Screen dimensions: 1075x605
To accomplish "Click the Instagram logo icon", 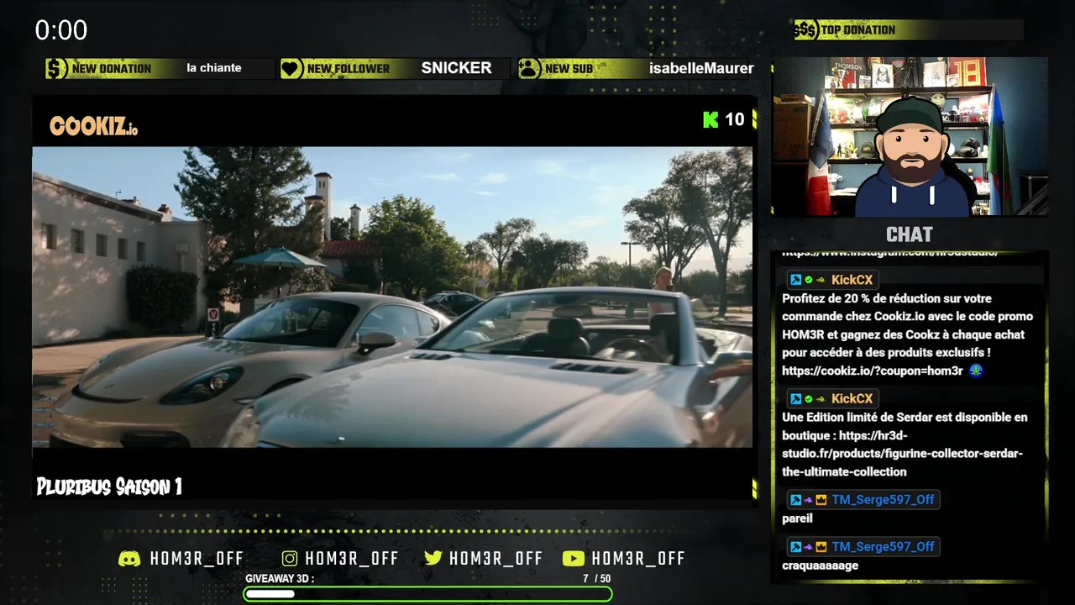I will [290, 559].
